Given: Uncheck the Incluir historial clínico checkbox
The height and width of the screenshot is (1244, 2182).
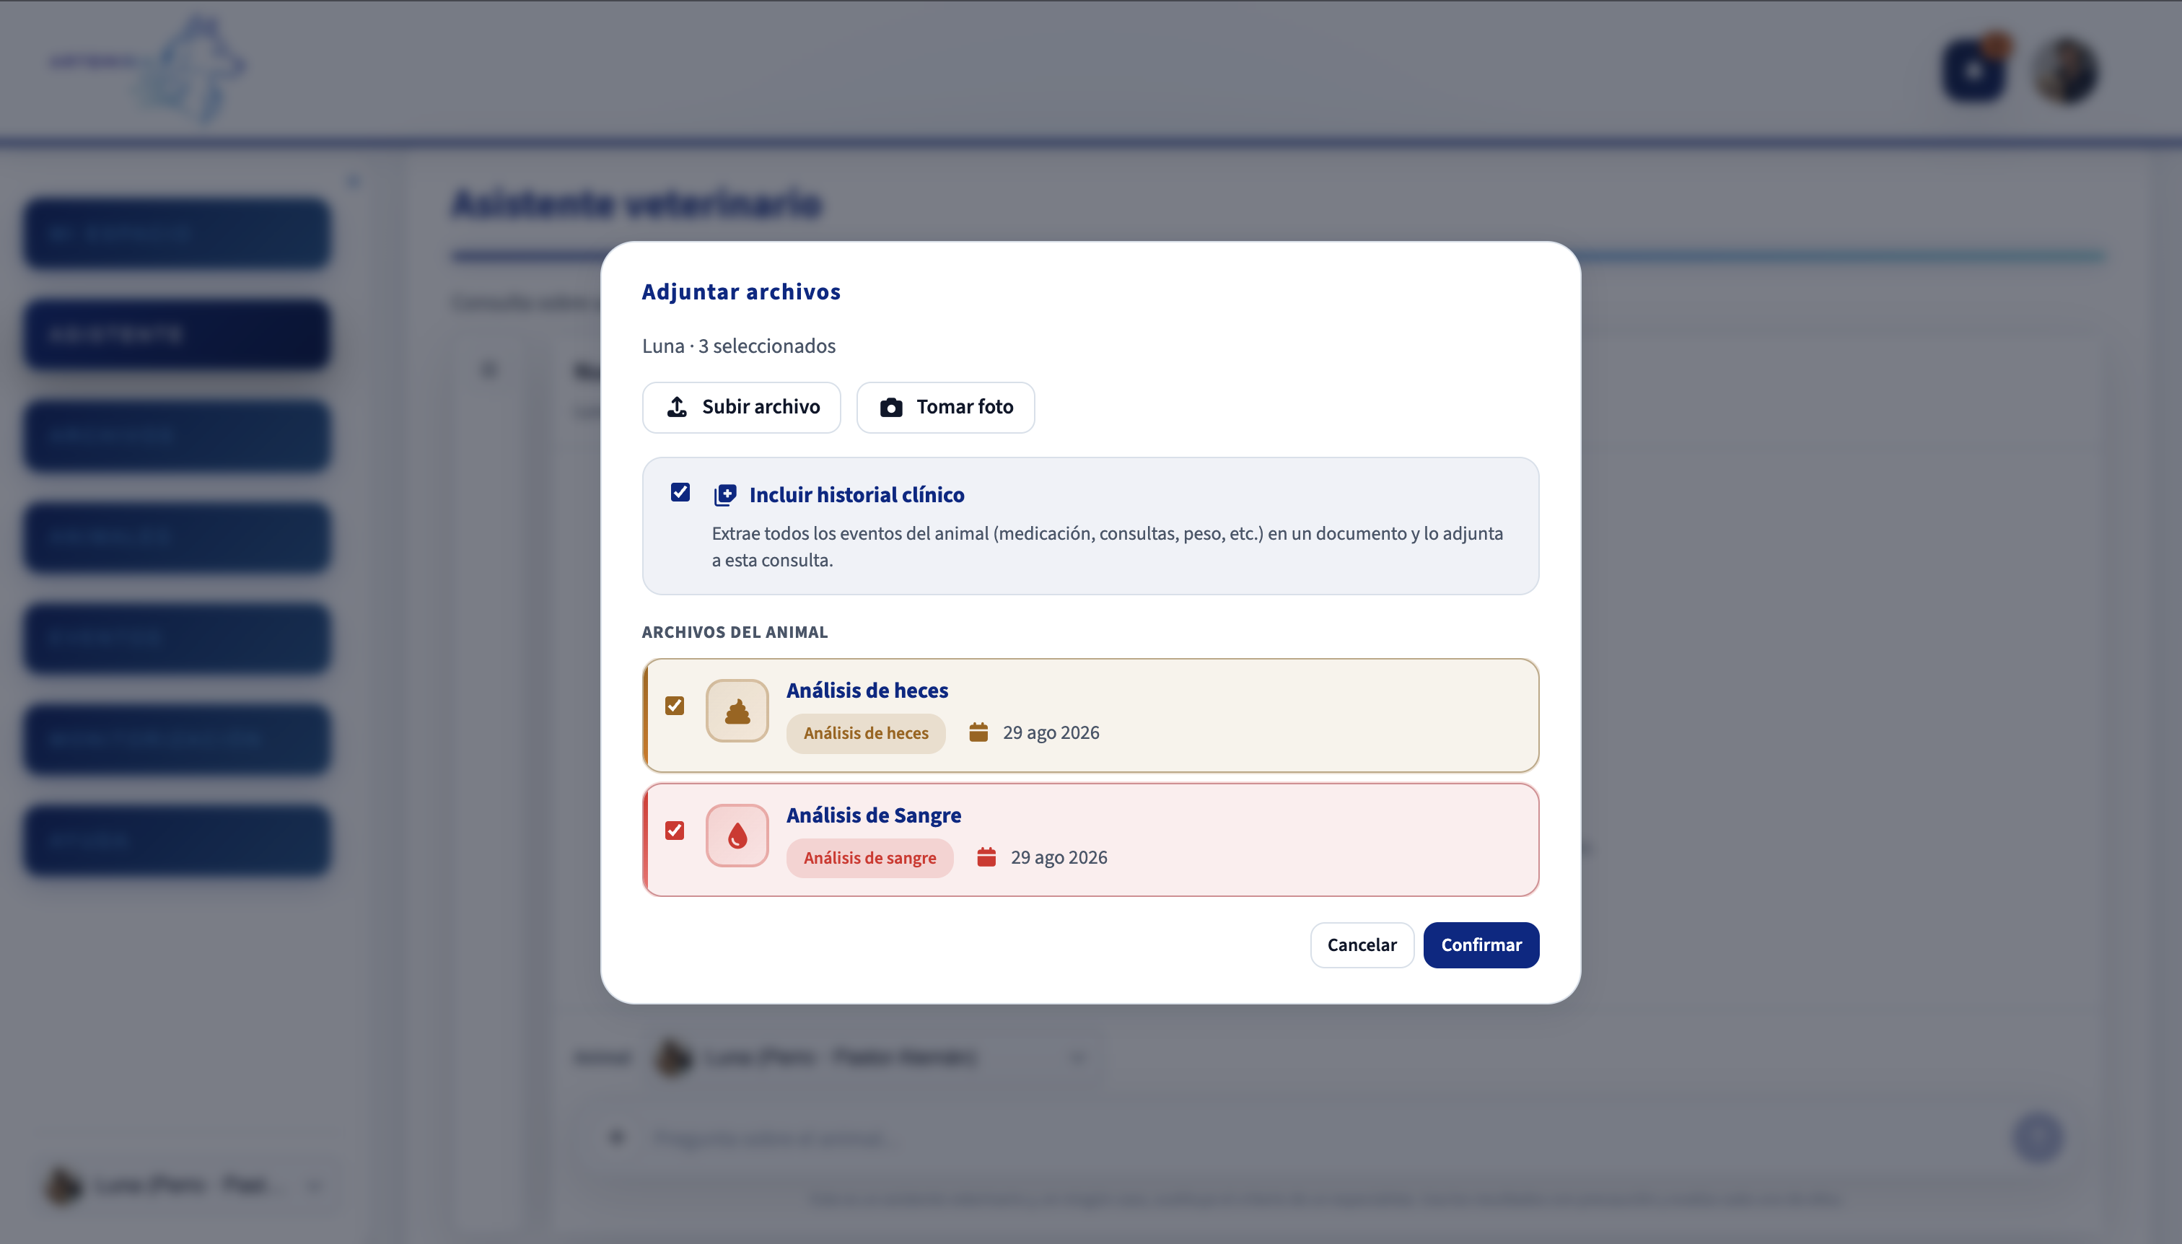Looking at the screenshot, I should 680,492.
